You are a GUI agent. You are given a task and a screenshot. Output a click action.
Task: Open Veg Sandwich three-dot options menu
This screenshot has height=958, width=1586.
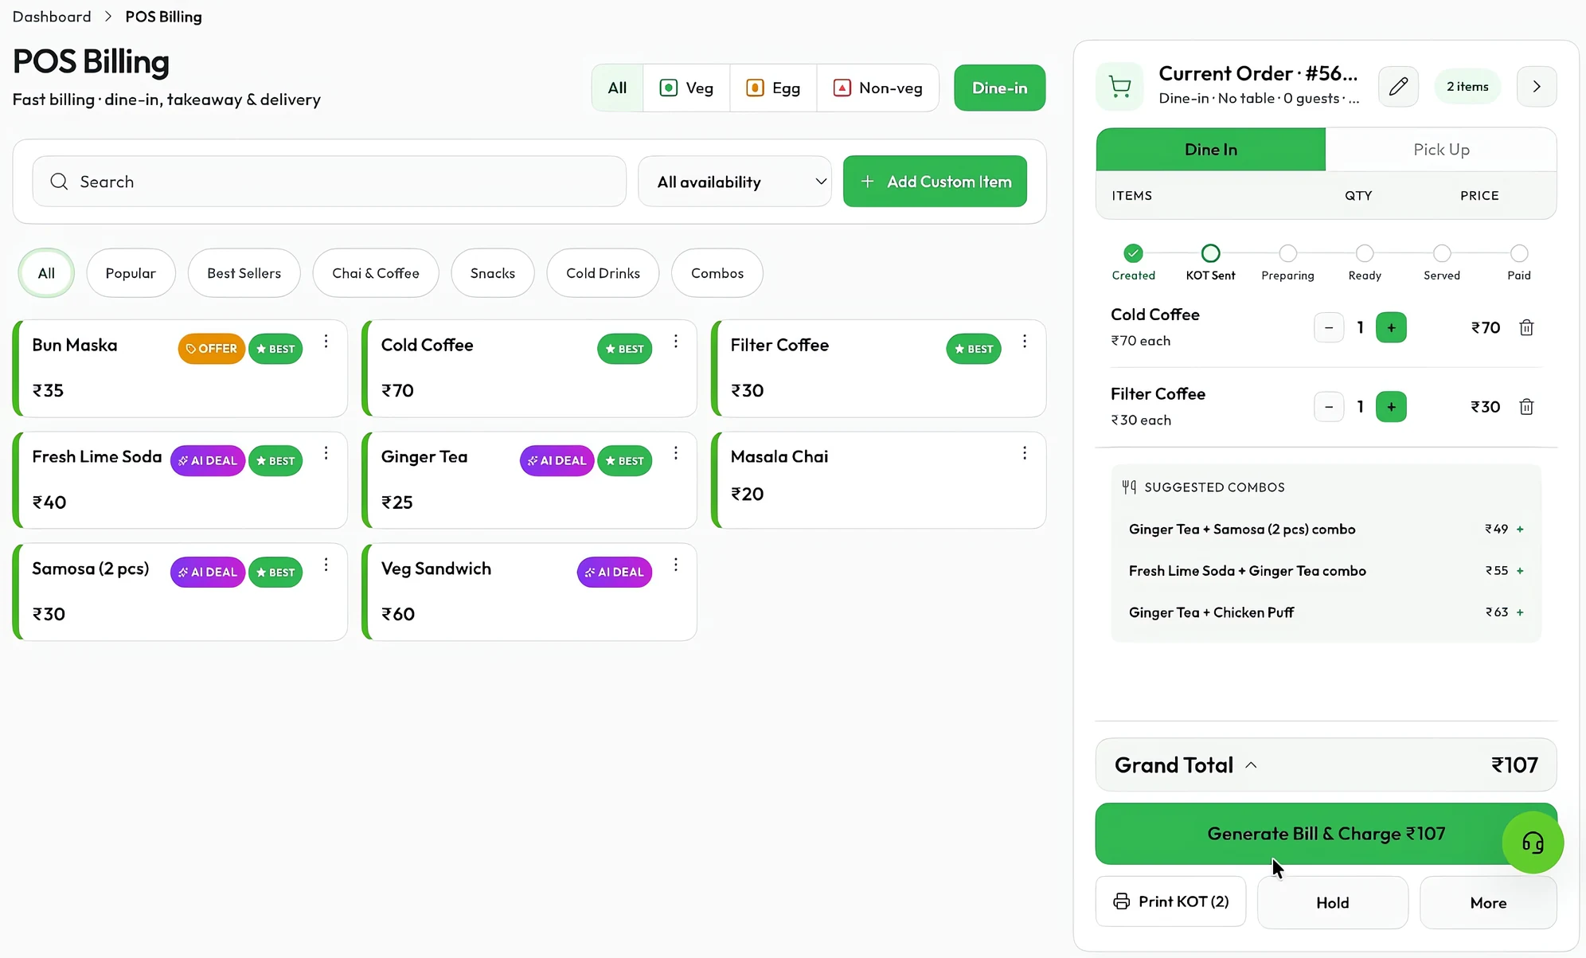pos(675,565)
